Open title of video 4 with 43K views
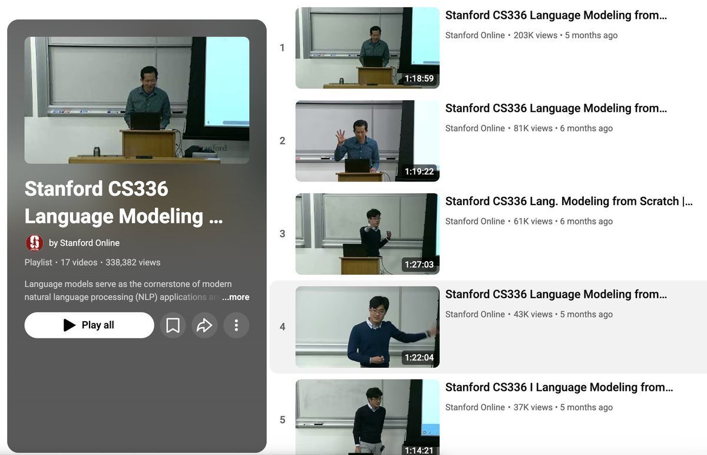 pyautogui.click(x=556, y=295)
